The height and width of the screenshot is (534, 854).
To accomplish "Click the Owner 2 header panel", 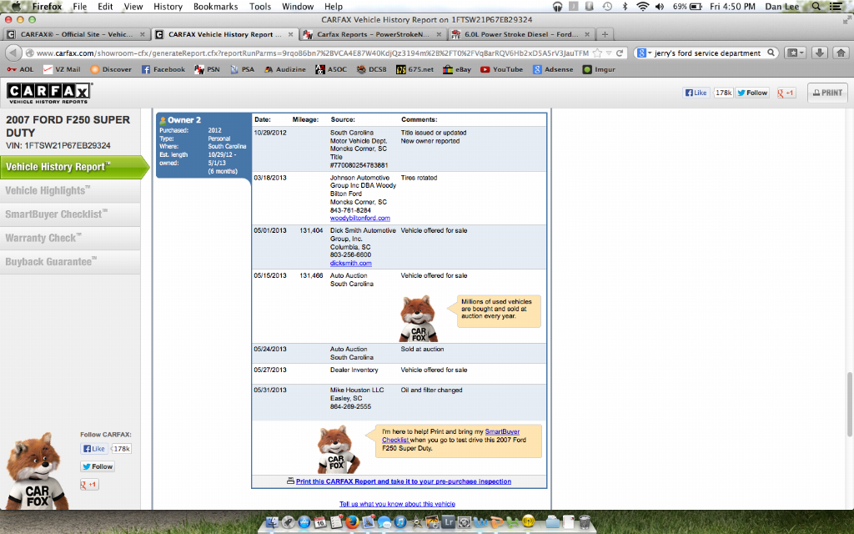I will pyautogui.click(x=203, y=145).
